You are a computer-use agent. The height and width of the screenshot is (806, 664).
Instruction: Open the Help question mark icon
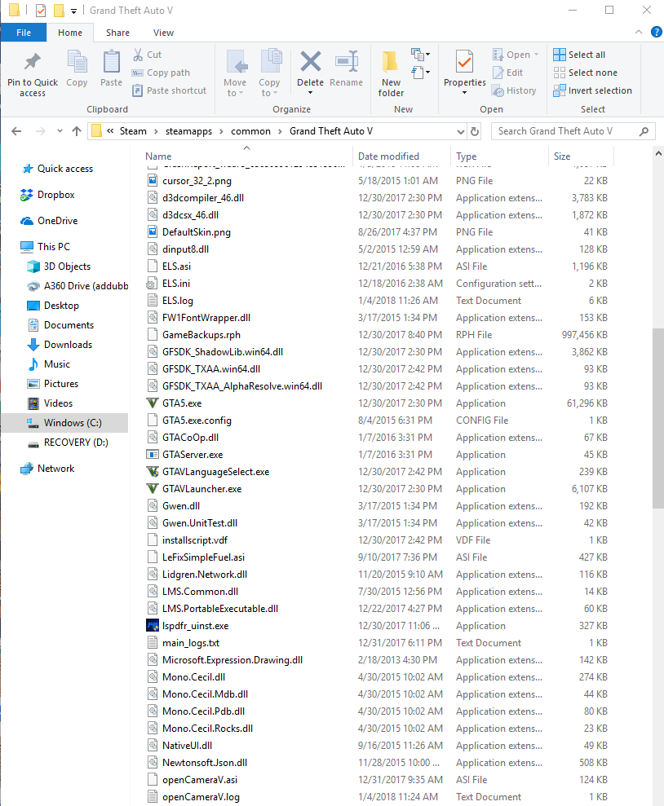pos(657,32)
